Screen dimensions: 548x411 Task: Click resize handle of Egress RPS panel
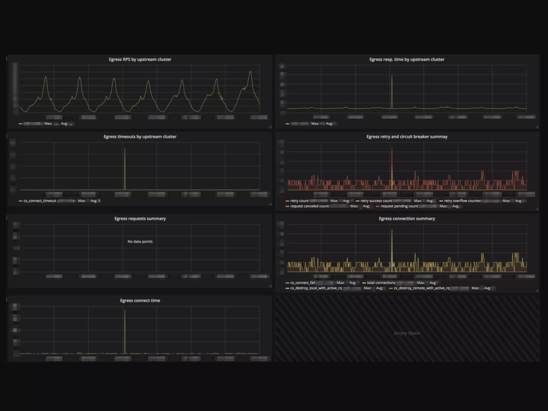click(x=270, y=127)
